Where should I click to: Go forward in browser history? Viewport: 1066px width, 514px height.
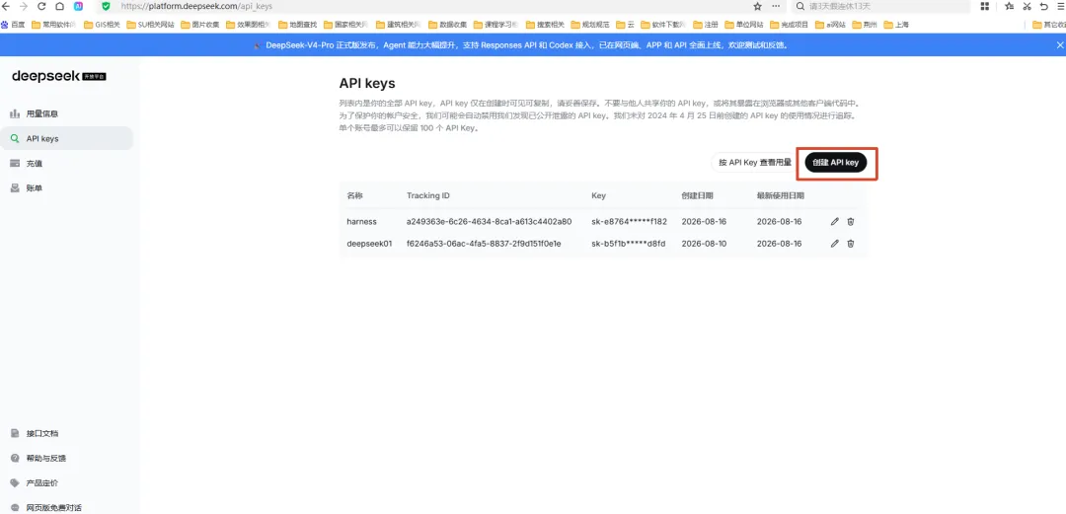[24, 6]
